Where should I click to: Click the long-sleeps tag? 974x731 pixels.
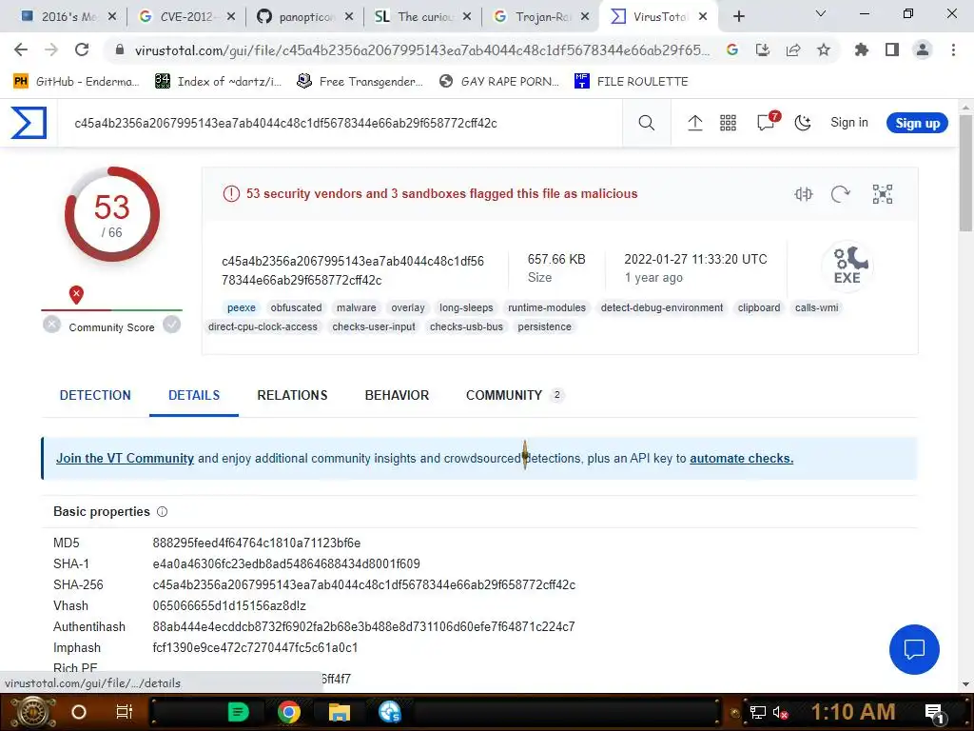(466, 307)
